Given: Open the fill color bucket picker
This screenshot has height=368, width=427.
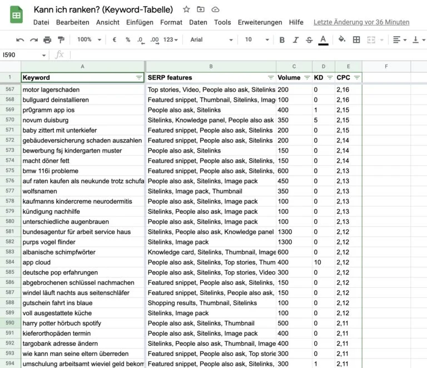Looking at the screenshot, I should click(x=342, y=40).
